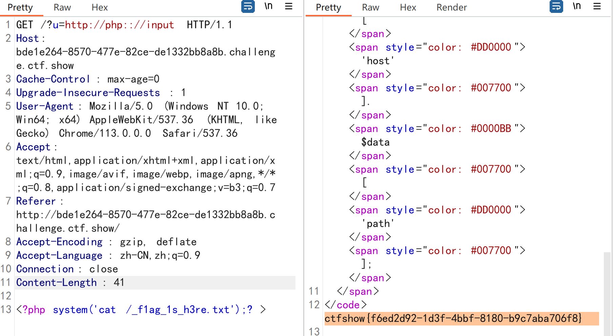Click the Accept header name
Image resolution: width=614 pixels, height=336 pixels.
(x=33, y=147)
